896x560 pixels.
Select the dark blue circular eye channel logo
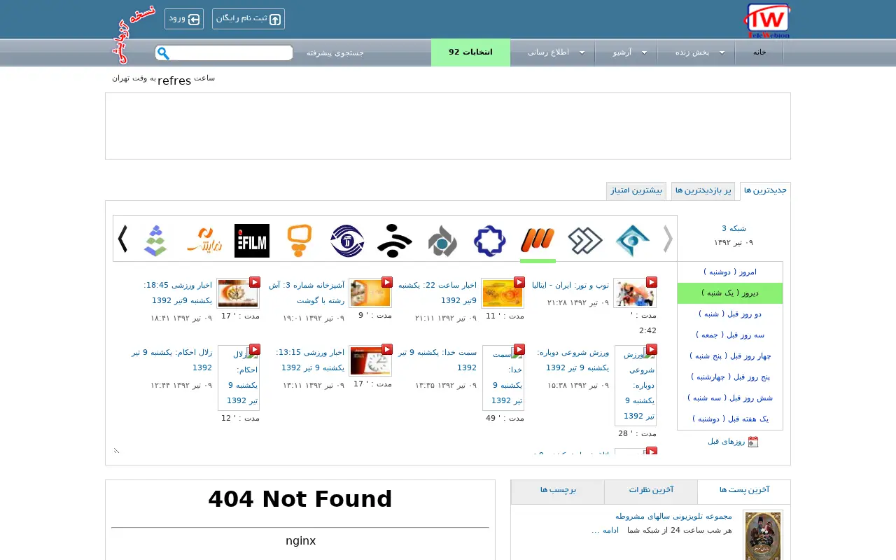coord(347,241)
